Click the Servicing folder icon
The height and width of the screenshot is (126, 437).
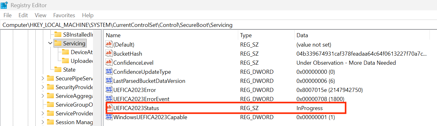point(58,43)
